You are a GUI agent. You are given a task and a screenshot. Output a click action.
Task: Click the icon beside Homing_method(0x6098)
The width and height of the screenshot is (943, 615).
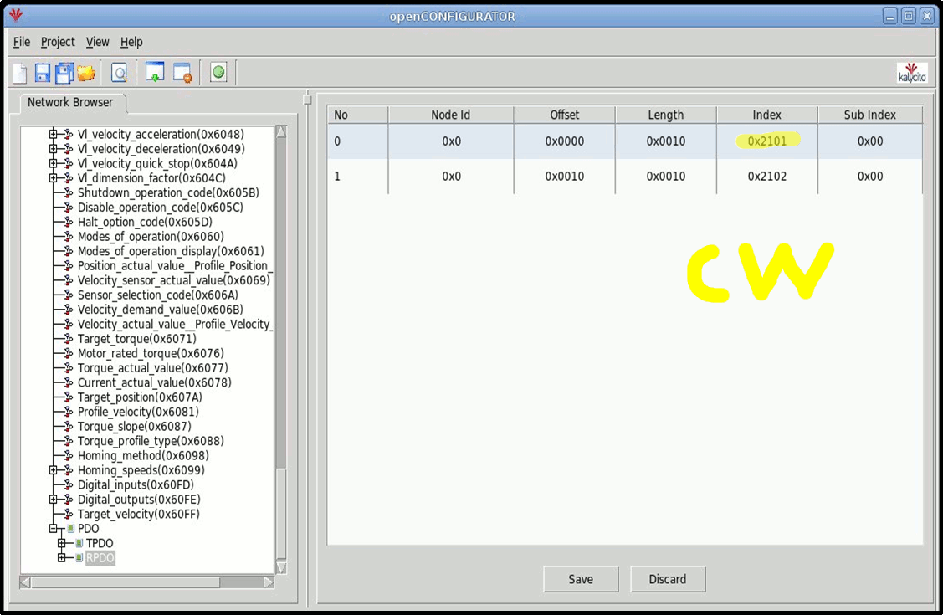[x=68, y=456]
